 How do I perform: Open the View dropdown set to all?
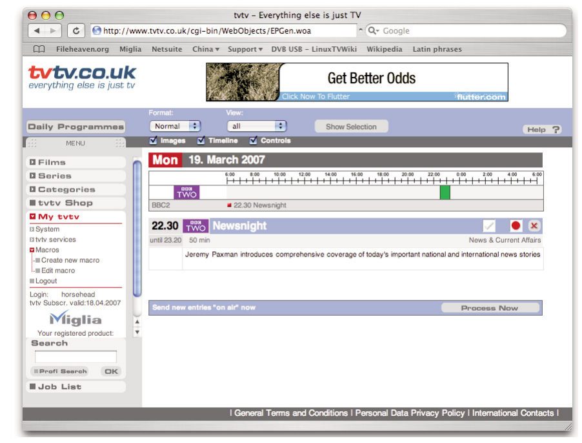click(257, 127)
